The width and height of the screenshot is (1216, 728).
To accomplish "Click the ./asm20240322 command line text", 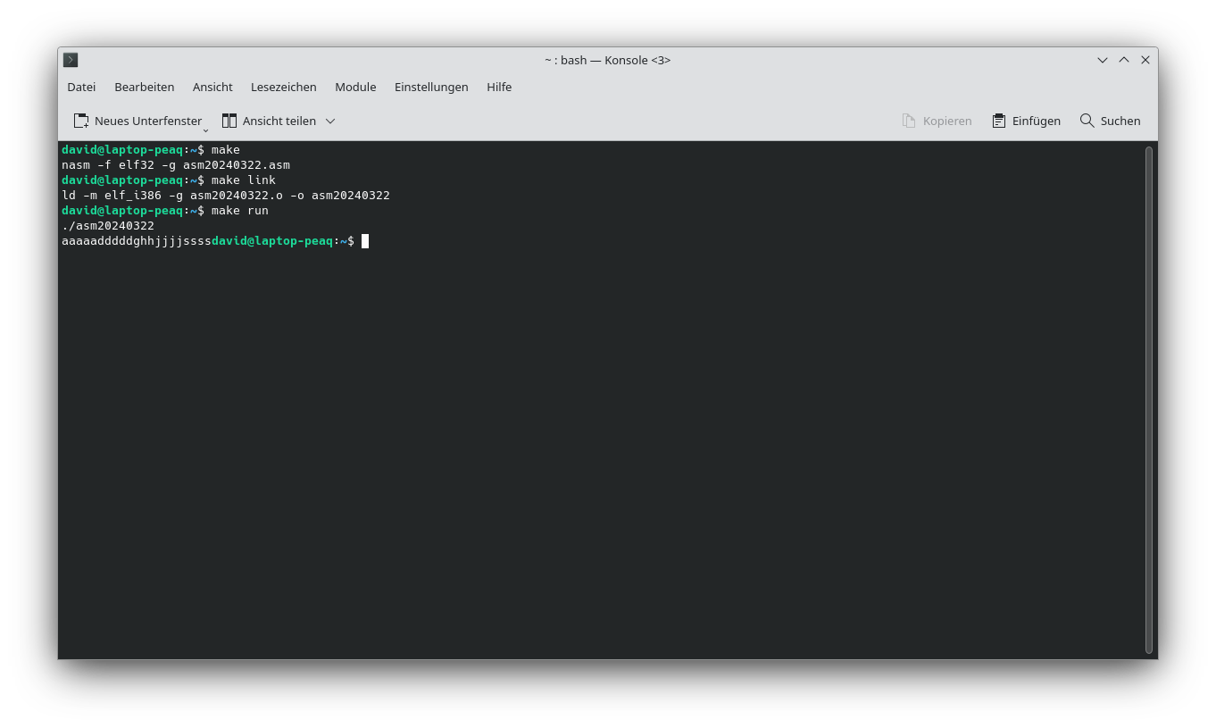I will pyautogui.click(x=107, y=225).
